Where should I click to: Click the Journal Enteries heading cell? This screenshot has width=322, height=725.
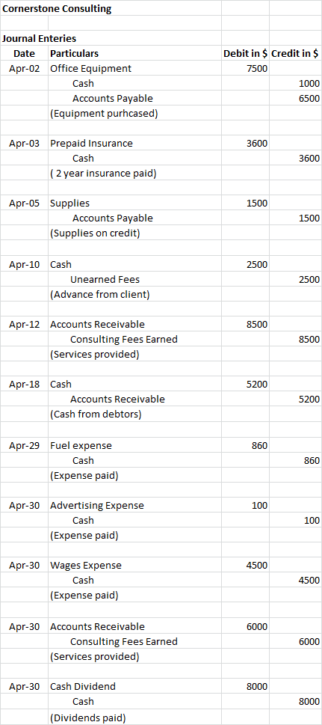point(40,38)
